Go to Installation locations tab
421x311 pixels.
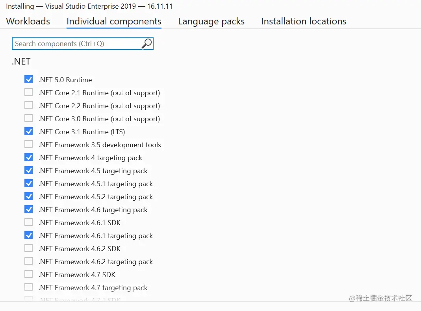303,21
